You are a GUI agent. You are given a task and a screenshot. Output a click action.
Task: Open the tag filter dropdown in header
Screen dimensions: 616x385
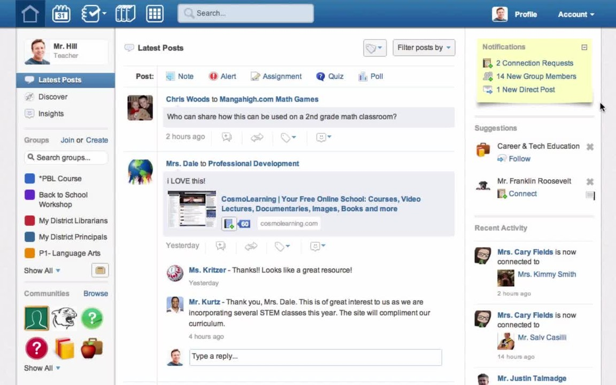pos(375,48)
